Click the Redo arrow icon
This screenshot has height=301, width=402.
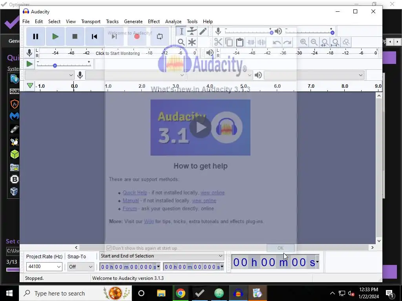click(x=287, y=42)
